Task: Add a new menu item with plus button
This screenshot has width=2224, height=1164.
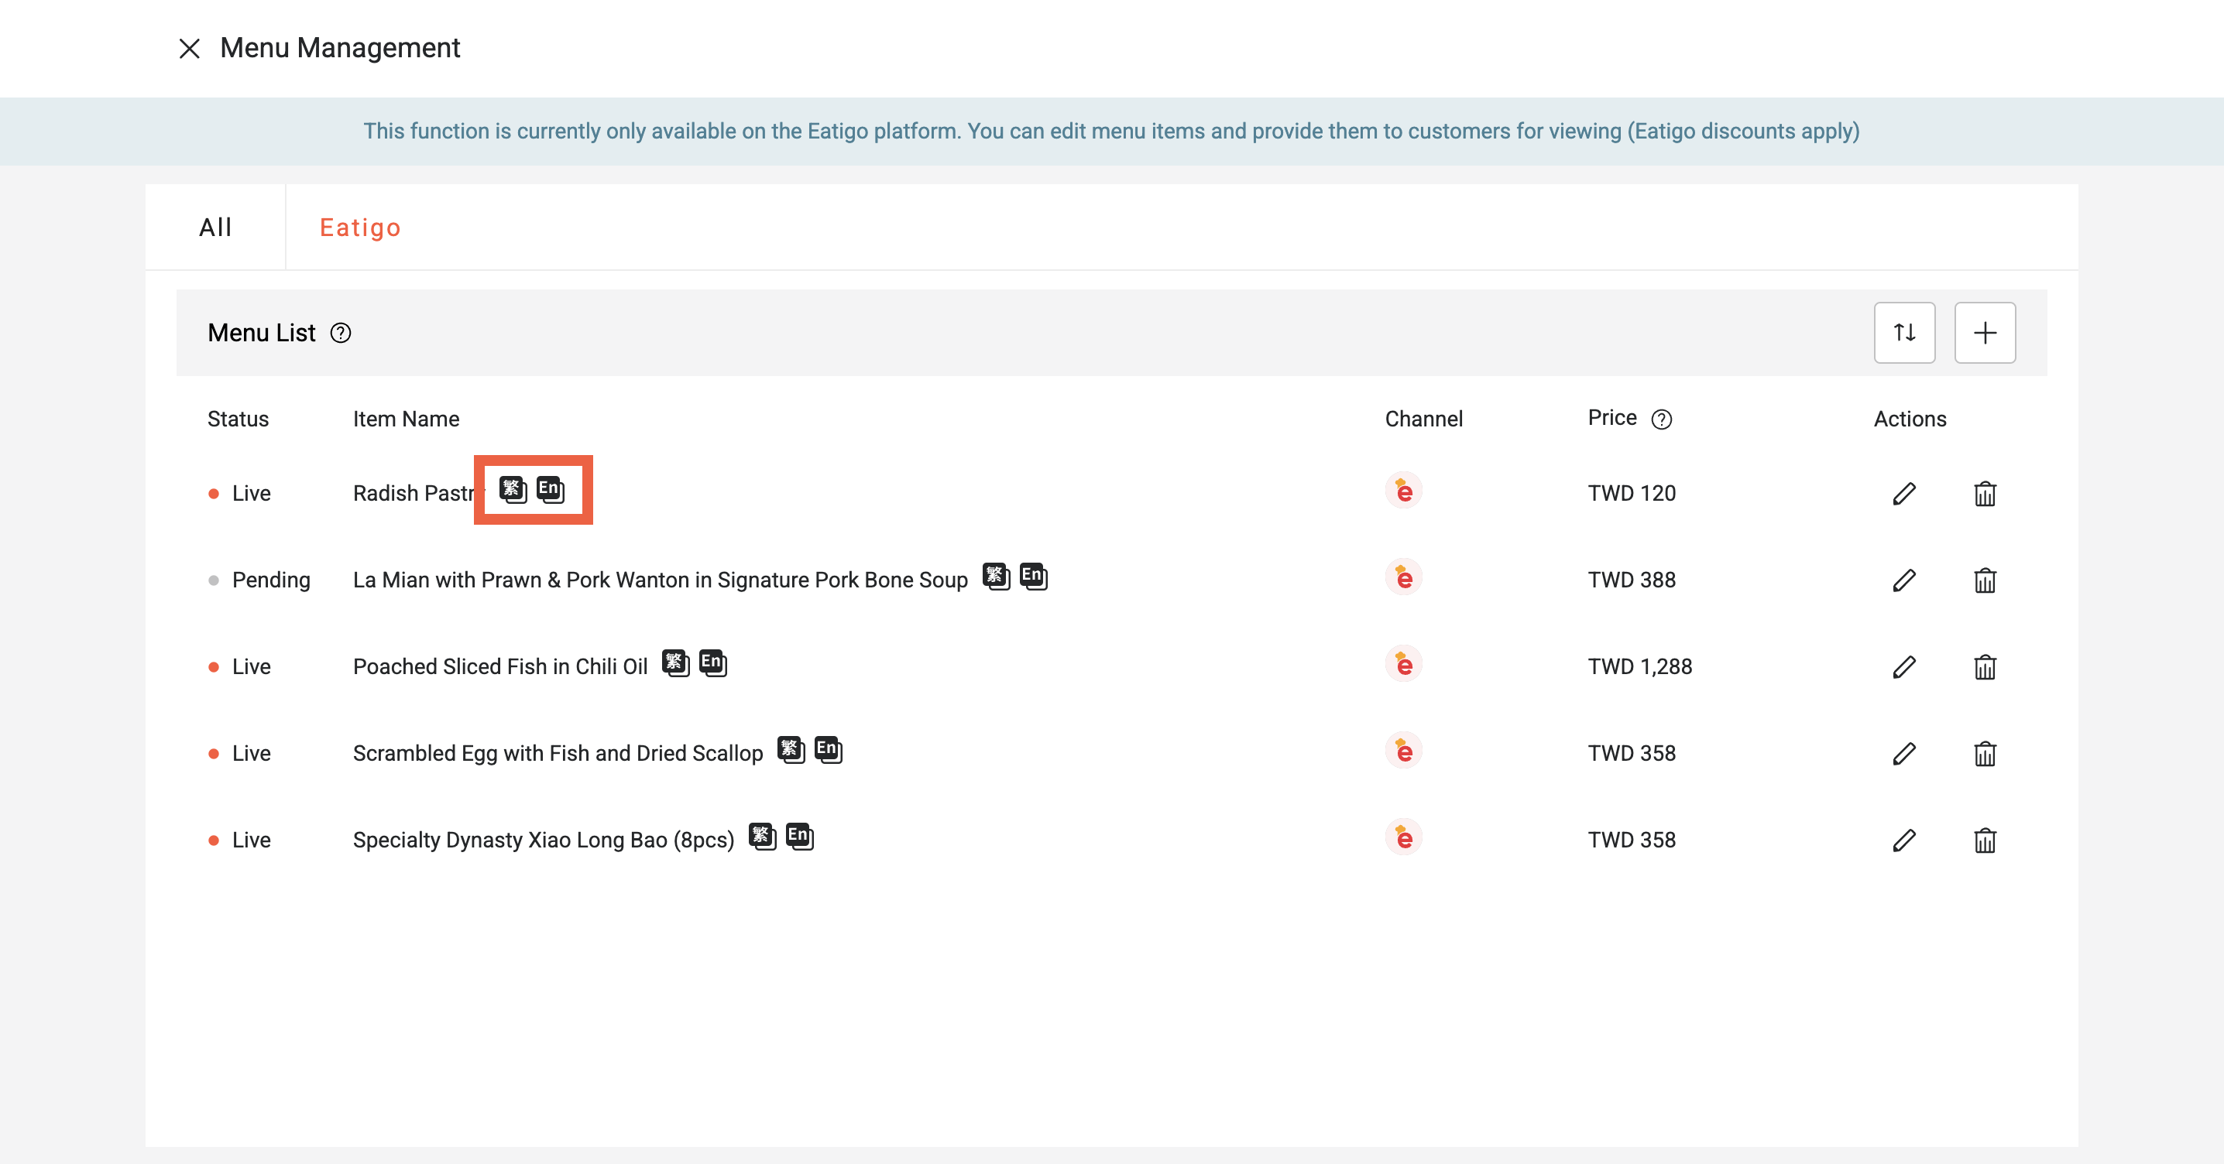Action: click(x=1985, y=333)
